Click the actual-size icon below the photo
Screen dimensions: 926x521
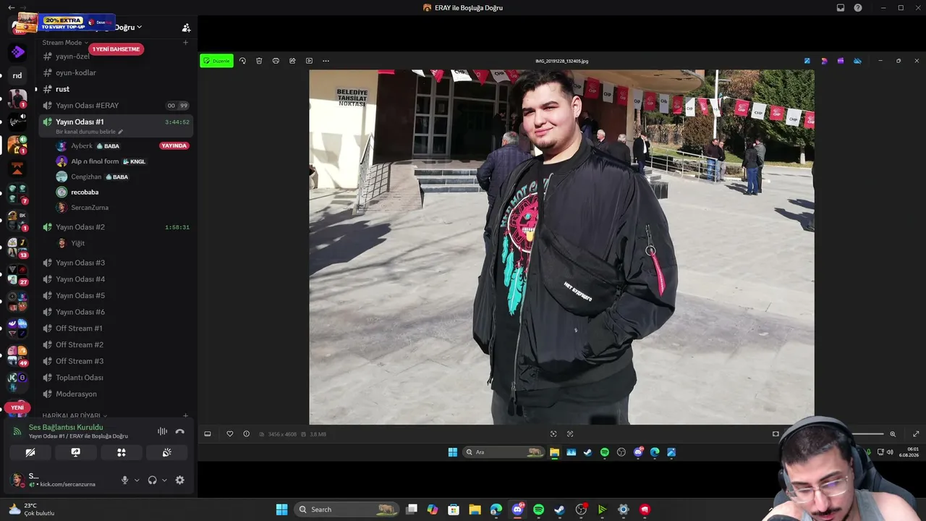coord(570,434)
